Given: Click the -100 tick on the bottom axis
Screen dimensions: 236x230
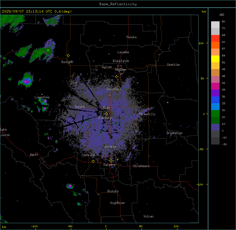Looking at the screenshot, I should [x=34, y=226].
